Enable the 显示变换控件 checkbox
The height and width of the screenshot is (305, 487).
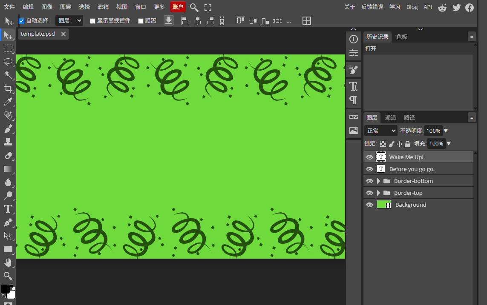pos(92,21)
